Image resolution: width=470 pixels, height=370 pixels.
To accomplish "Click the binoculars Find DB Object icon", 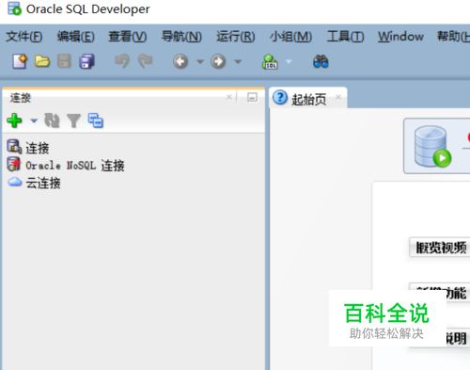I will pos(321,61).
